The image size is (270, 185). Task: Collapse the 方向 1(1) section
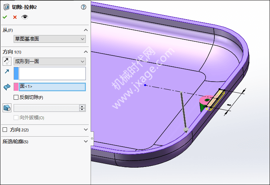(x=86, y=52)
